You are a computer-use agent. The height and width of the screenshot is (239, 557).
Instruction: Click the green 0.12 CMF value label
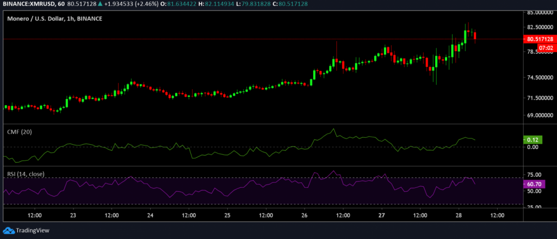pos(533,140)
